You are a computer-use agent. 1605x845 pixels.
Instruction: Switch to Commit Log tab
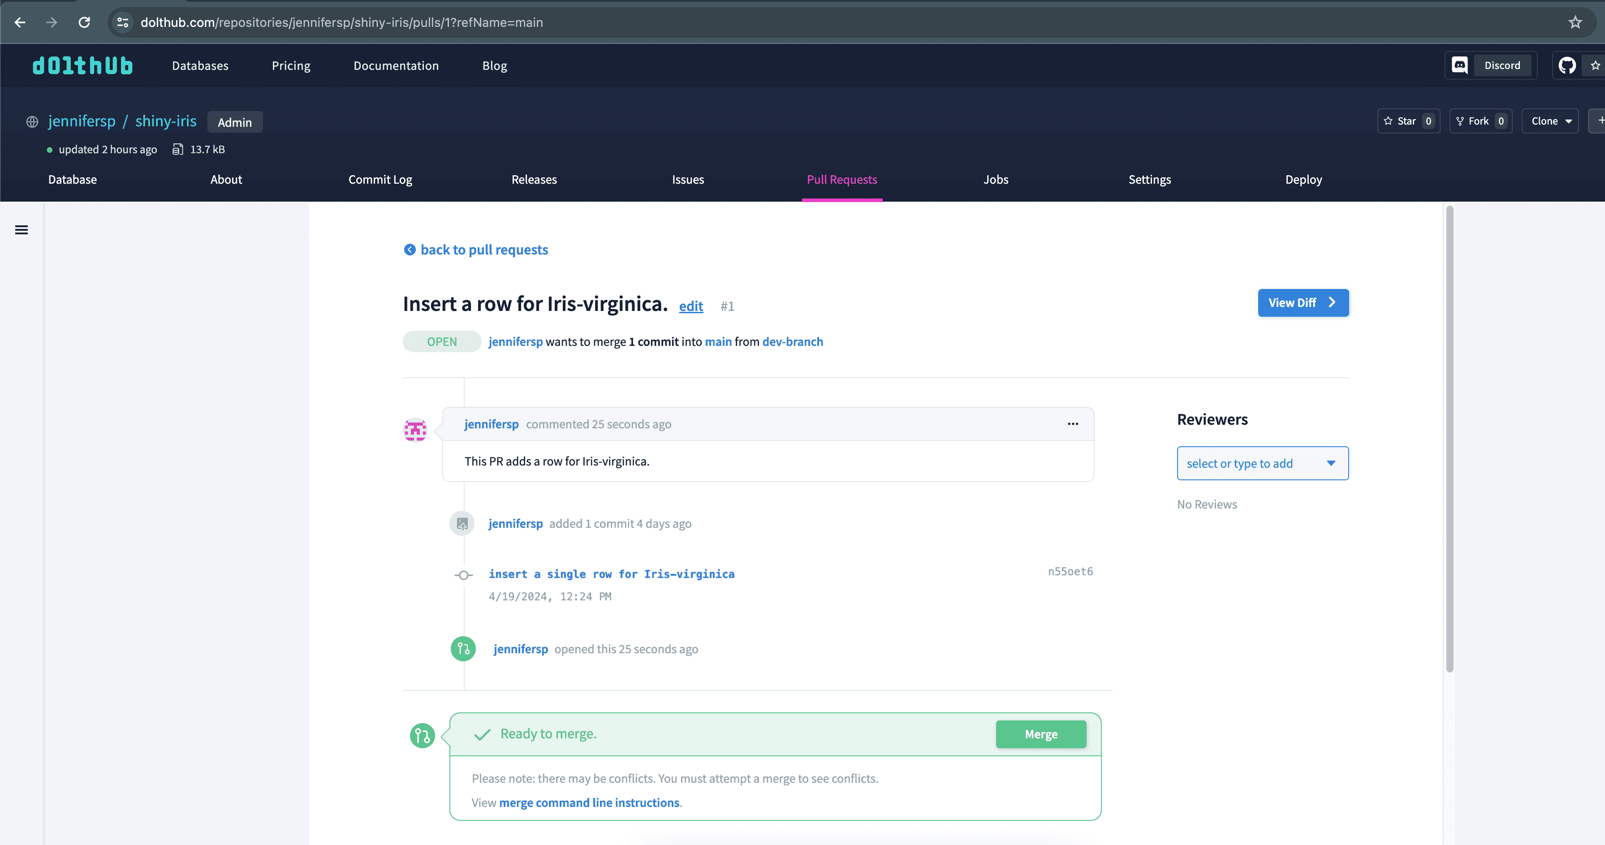click(380, 180)
